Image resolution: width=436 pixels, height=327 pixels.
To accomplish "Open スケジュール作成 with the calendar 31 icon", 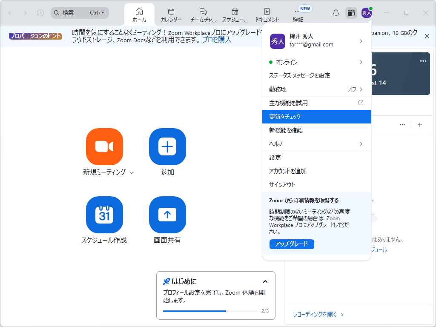I will point(104,215).
